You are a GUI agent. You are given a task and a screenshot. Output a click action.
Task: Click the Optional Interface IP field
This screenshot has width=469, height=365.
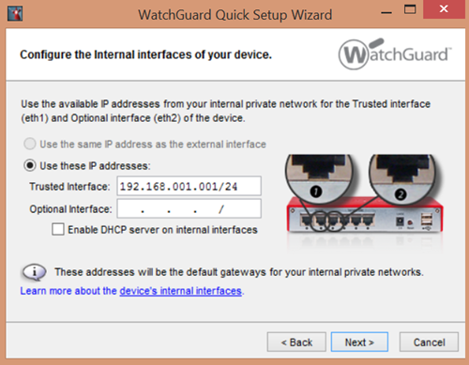189,208
